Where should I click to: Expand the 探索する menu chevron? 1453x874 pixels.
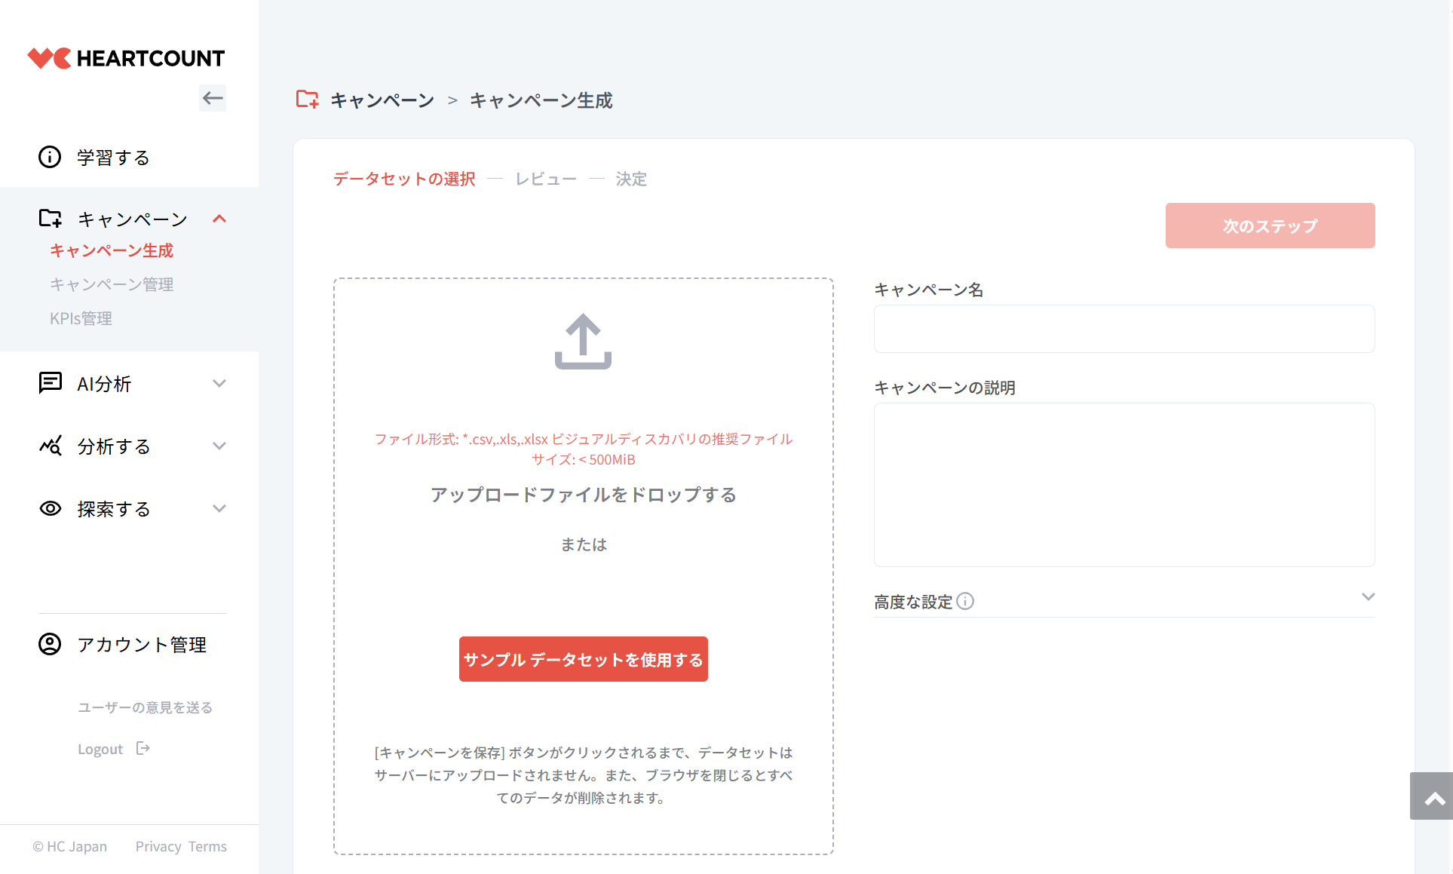click(x=219, y=508)
